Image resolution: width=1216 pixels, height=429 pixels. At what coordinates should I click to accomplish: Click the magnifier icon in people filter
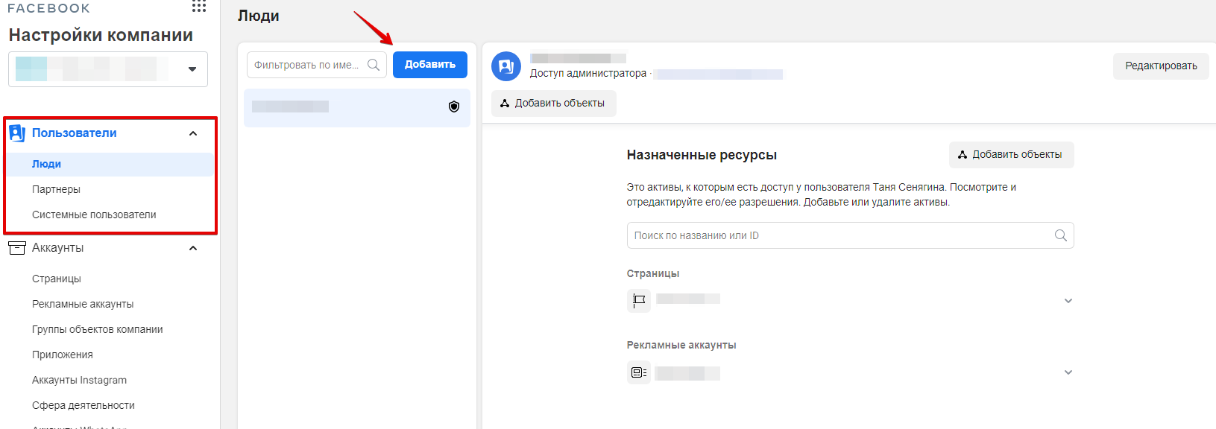[x=374, y=65]
